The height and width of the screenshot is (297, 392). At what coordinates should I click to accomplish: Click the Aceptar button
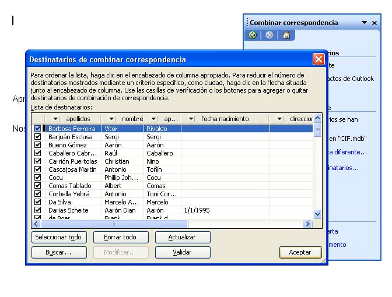coord(300,253)
